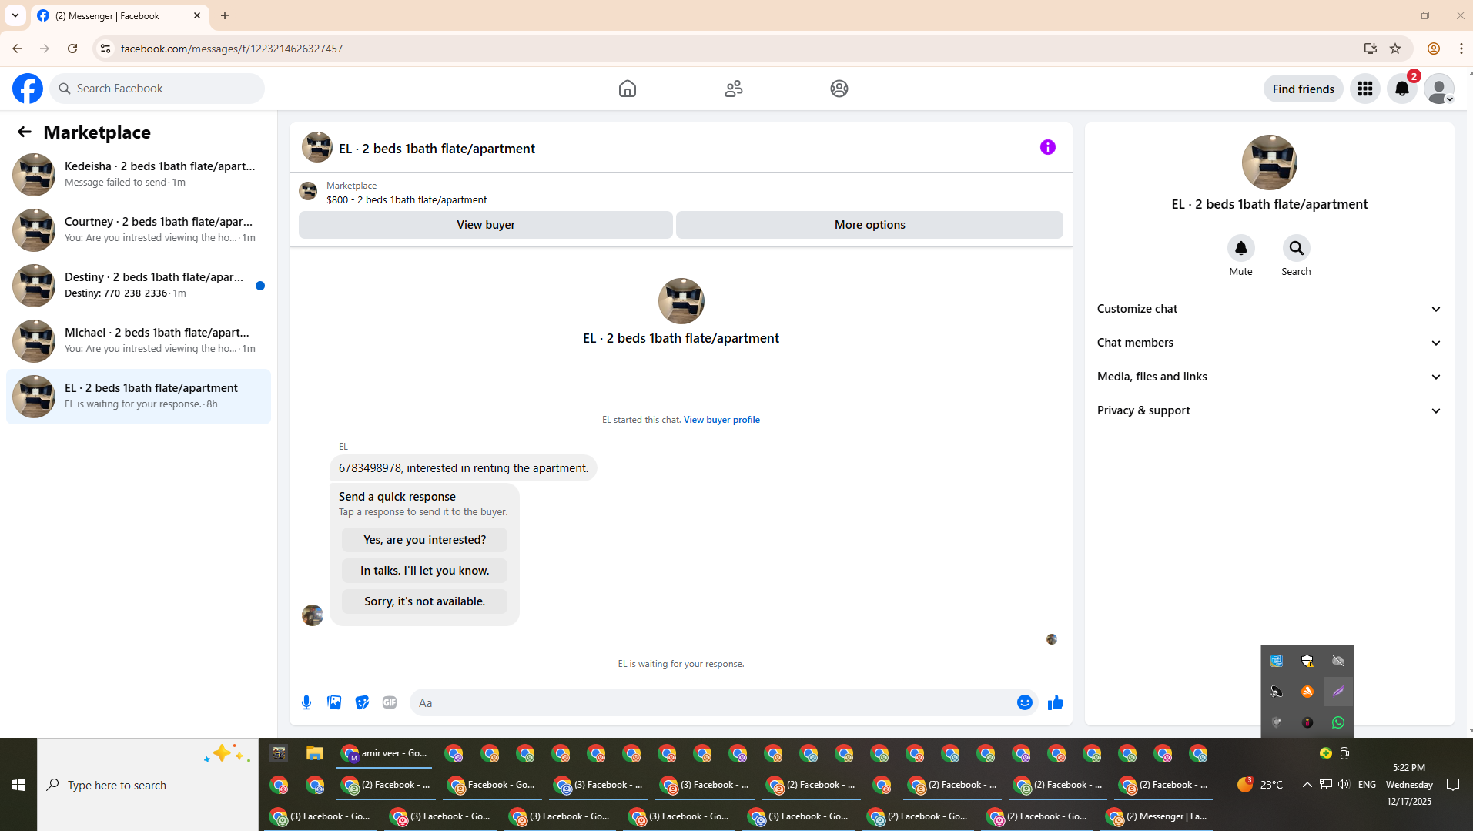Switch to the Messenger | Facebook browser tab

[119, 15]
